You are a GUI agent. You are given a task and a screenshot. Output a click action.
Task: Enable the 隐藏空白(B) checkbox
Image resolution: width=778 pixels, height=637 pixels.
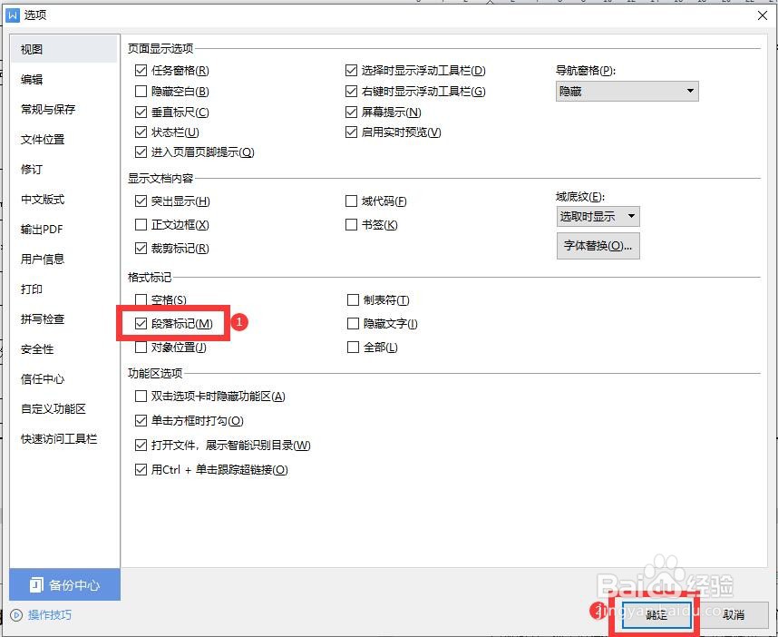141,92
